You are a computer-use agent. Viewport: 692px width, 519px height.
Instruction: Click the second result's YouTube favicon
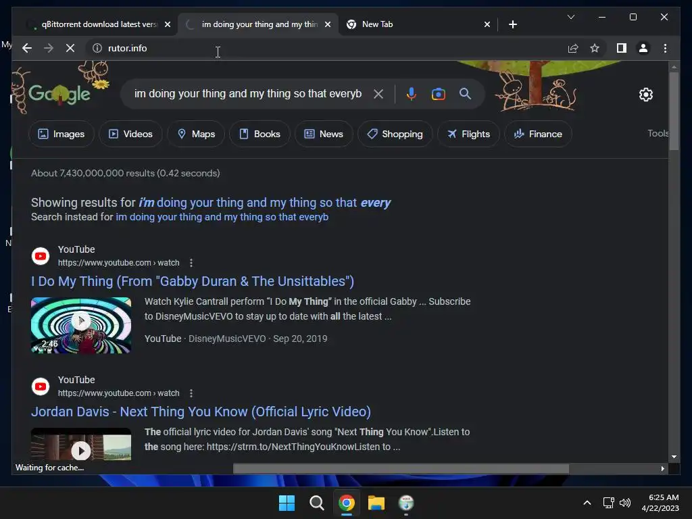[x=41, y=387]
